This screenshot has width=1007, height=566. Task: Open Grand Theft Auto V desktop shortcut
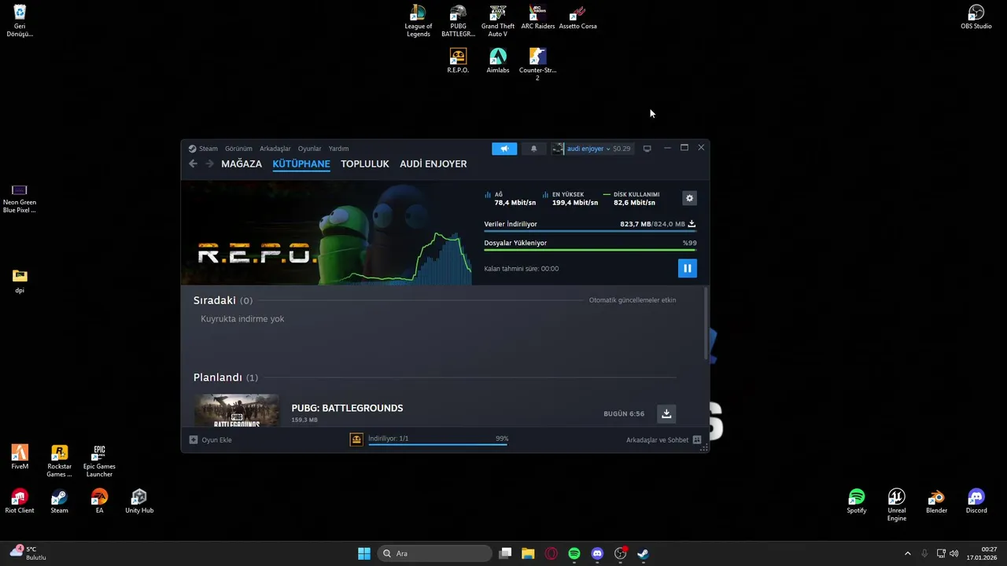coord(498,21)
